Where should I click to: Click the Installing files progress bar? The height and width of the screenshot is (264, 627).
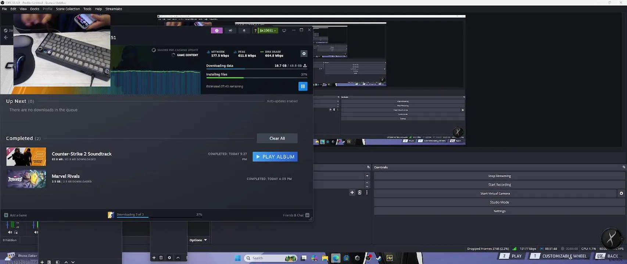[x=257, y=77]
